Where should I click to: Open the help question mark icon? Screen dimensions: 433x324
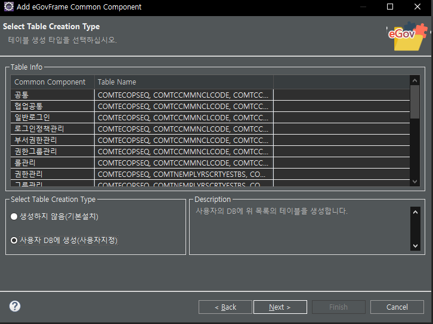15,306
